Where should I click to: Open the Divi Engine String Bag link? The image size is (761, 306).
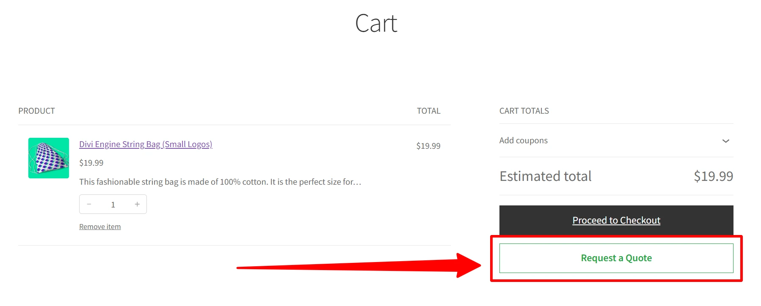tap(146, 144)
